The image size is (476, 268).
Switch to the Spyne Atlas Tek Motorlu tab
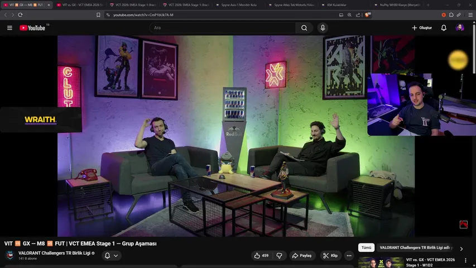(291, 5)
